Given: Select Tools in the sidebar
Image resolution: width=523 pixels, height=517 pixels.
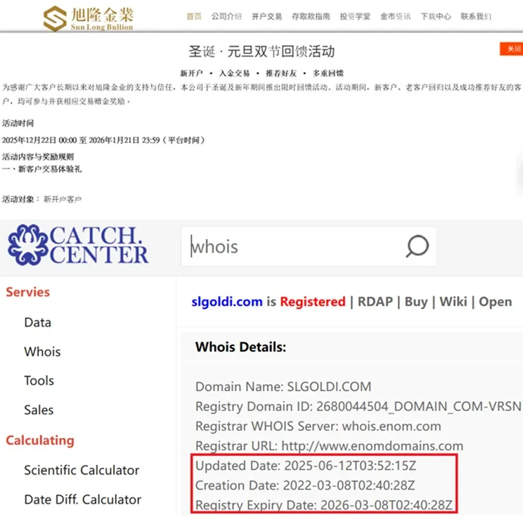Looking at the screenshot, I should (x=39, y=381).
